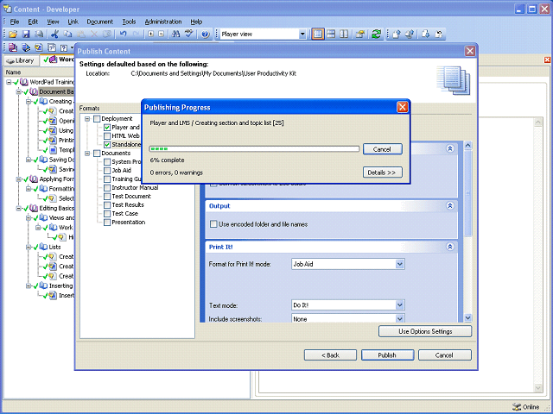Check the Presentation checkbox
Screen dimensions: 553x414
click(107, 223)
